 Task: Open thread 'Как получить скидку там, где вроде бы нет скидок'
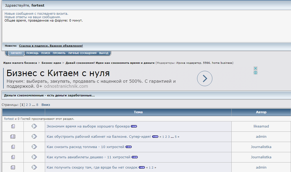(x=92, y=167)
